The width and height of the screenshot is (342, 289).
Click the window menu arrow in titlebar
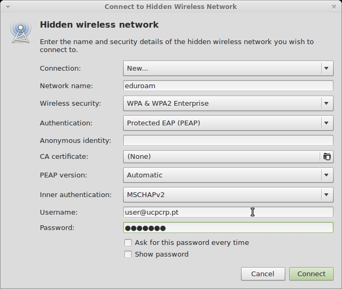(x=7, y=7)
